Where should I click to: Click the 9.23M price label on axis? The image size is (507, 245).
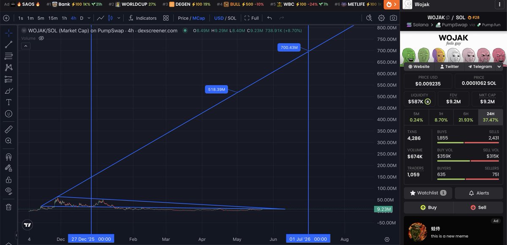[x=383, y=209]
